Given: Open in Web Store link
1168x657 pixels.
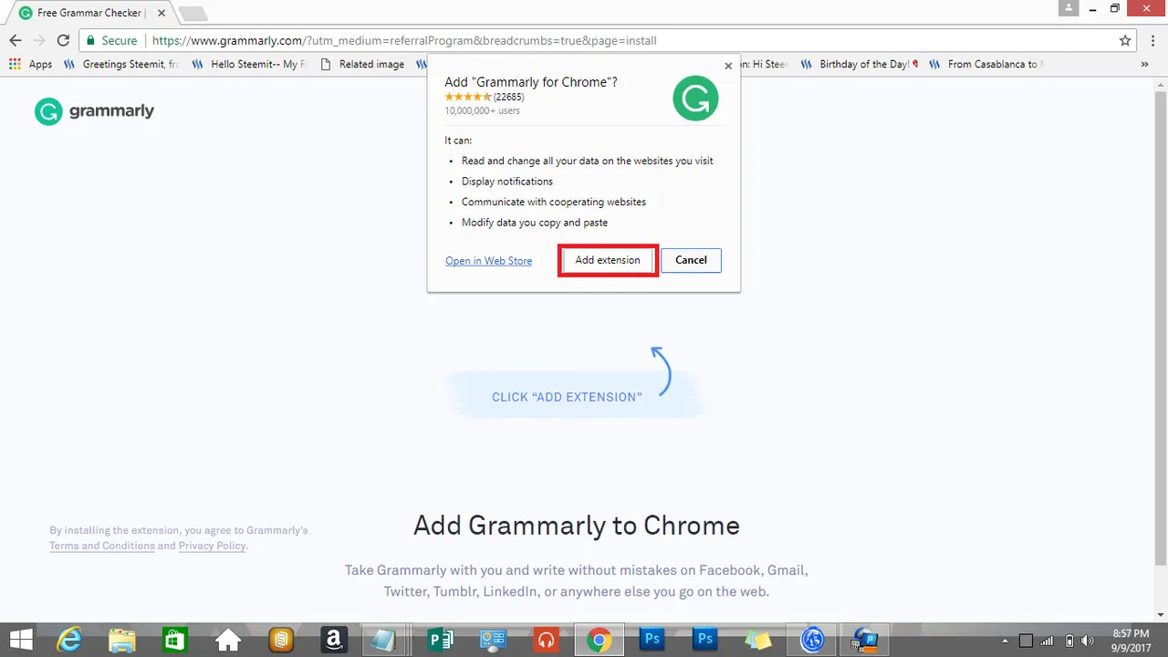Looking at the screenshot, I should pos(488,261).
